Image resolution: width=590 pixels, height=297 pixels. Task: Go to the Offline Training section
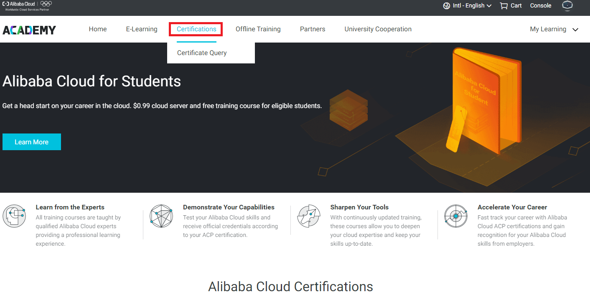[x=258, y=29]
